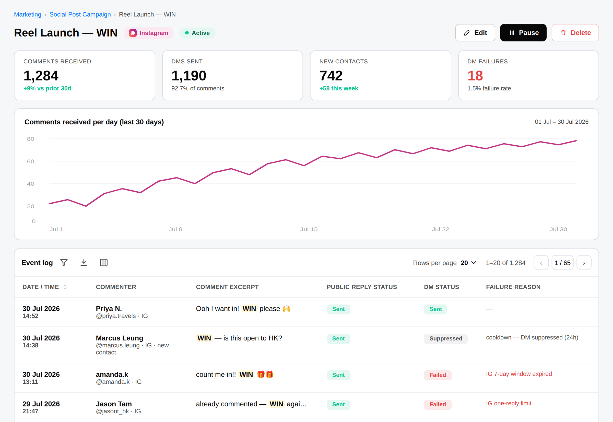
Task: Click the Suppressed DM status badge
Action: coord(446,338)
